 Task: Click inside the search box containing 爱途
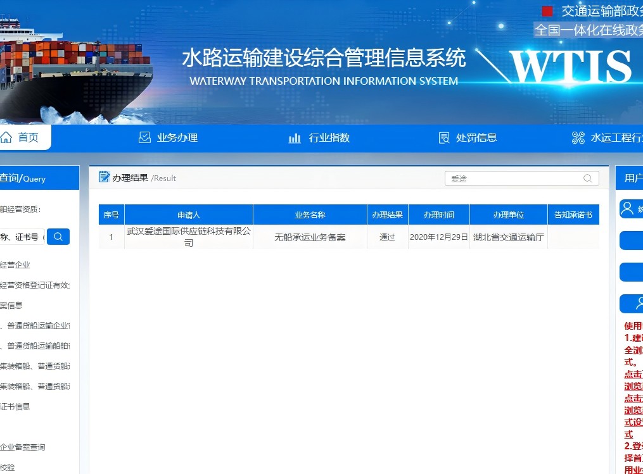tap(513, 178)
